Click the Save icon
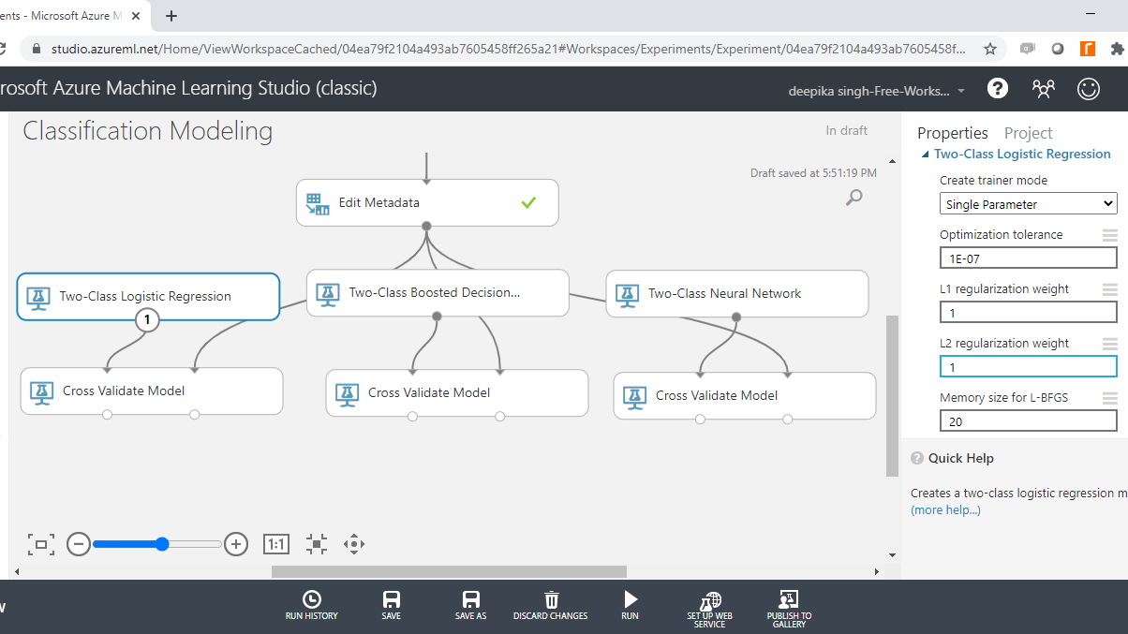This screenshot has width=1128, height=634. [x=392, y=599]
